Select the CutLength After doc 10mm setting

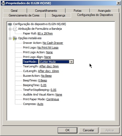coord(48,71)
